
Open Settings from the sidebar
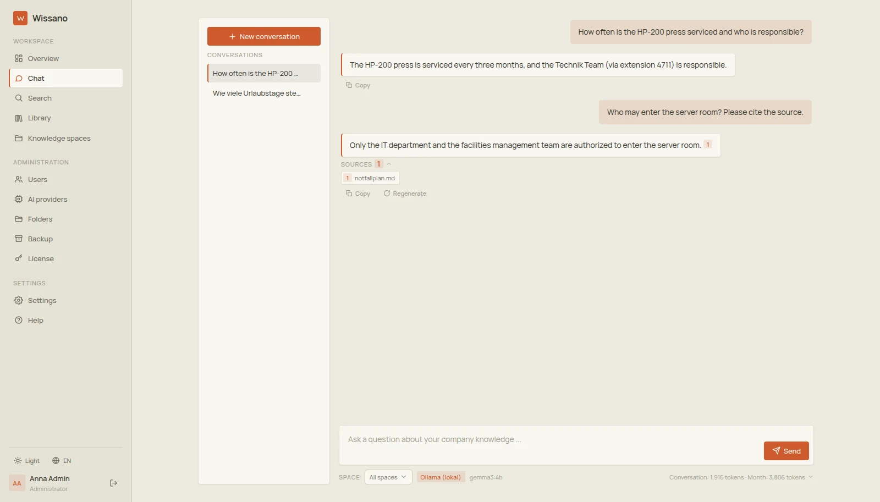pos(65,300)
